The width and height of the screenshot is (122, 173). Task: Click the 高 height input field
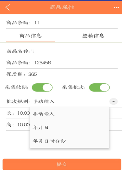click(18, 125)
